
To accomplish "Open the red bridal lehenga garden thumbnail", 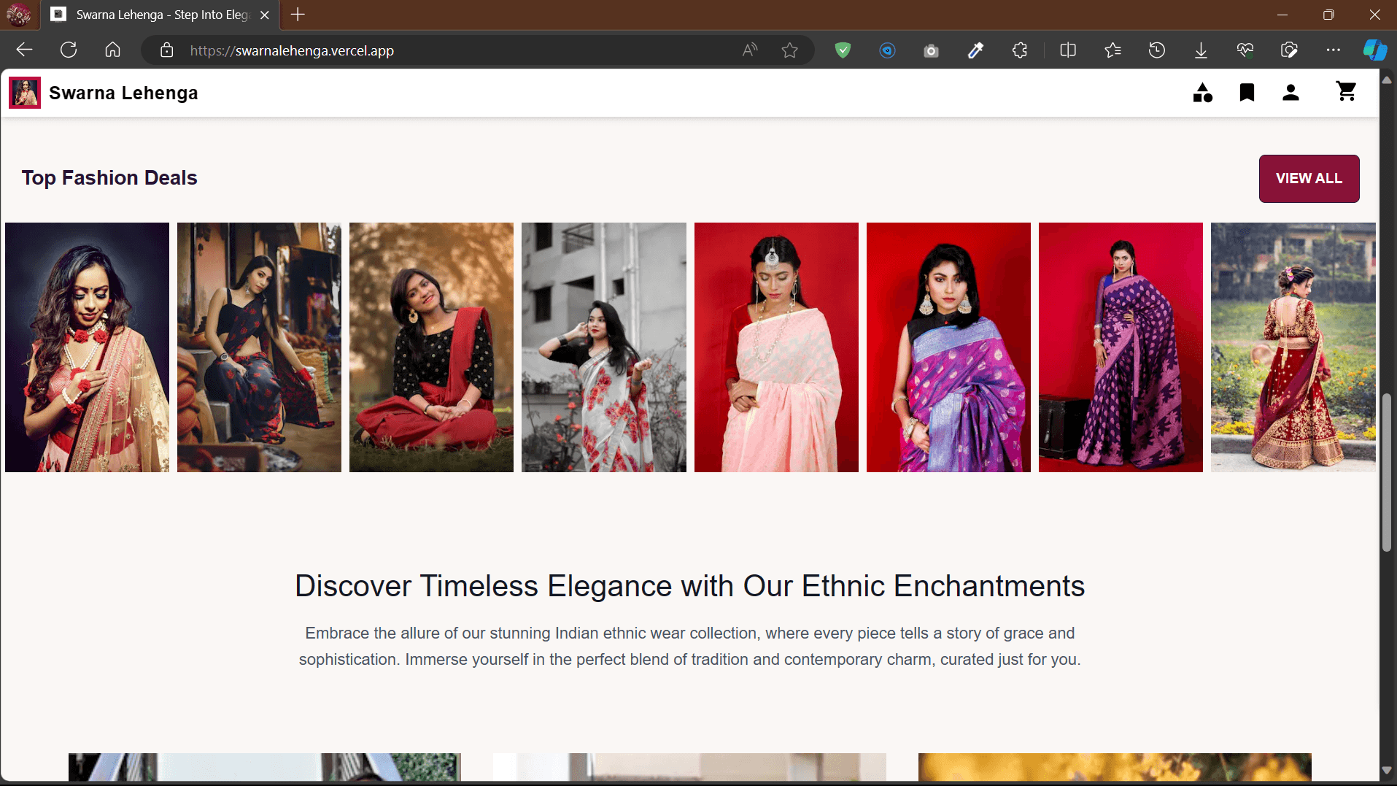I will 1293,347.
